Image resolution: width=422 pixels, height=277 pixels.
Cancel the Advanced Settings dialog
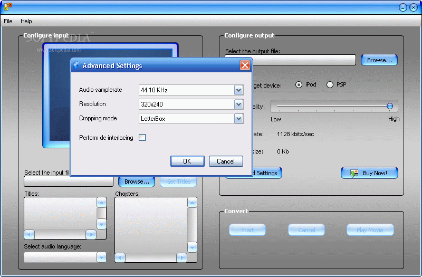[226, 161]
